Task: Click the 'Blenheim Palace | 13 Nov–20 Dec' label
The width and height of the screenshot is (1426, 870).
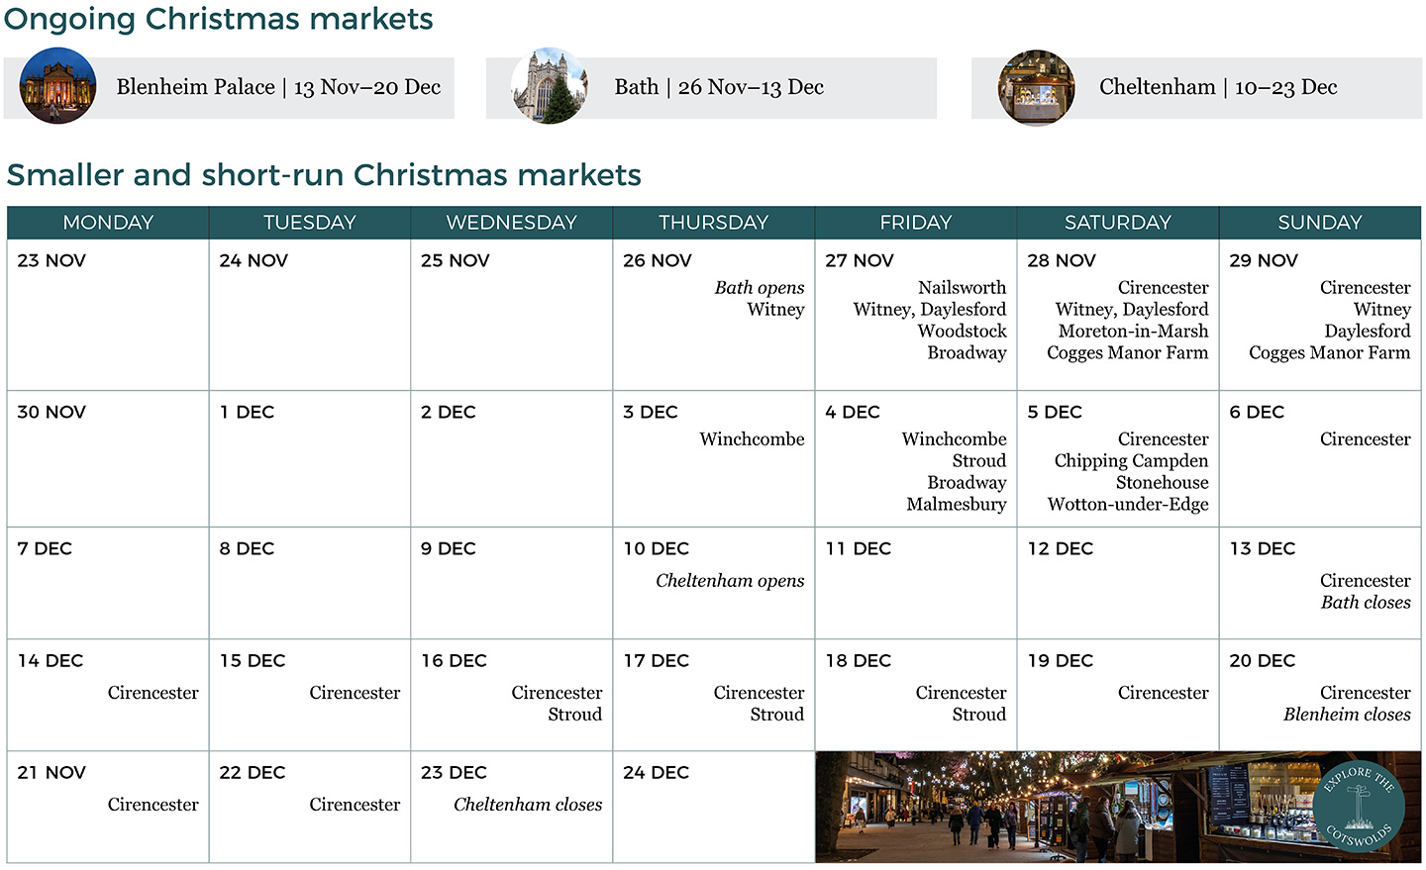Action: point(278,87)
